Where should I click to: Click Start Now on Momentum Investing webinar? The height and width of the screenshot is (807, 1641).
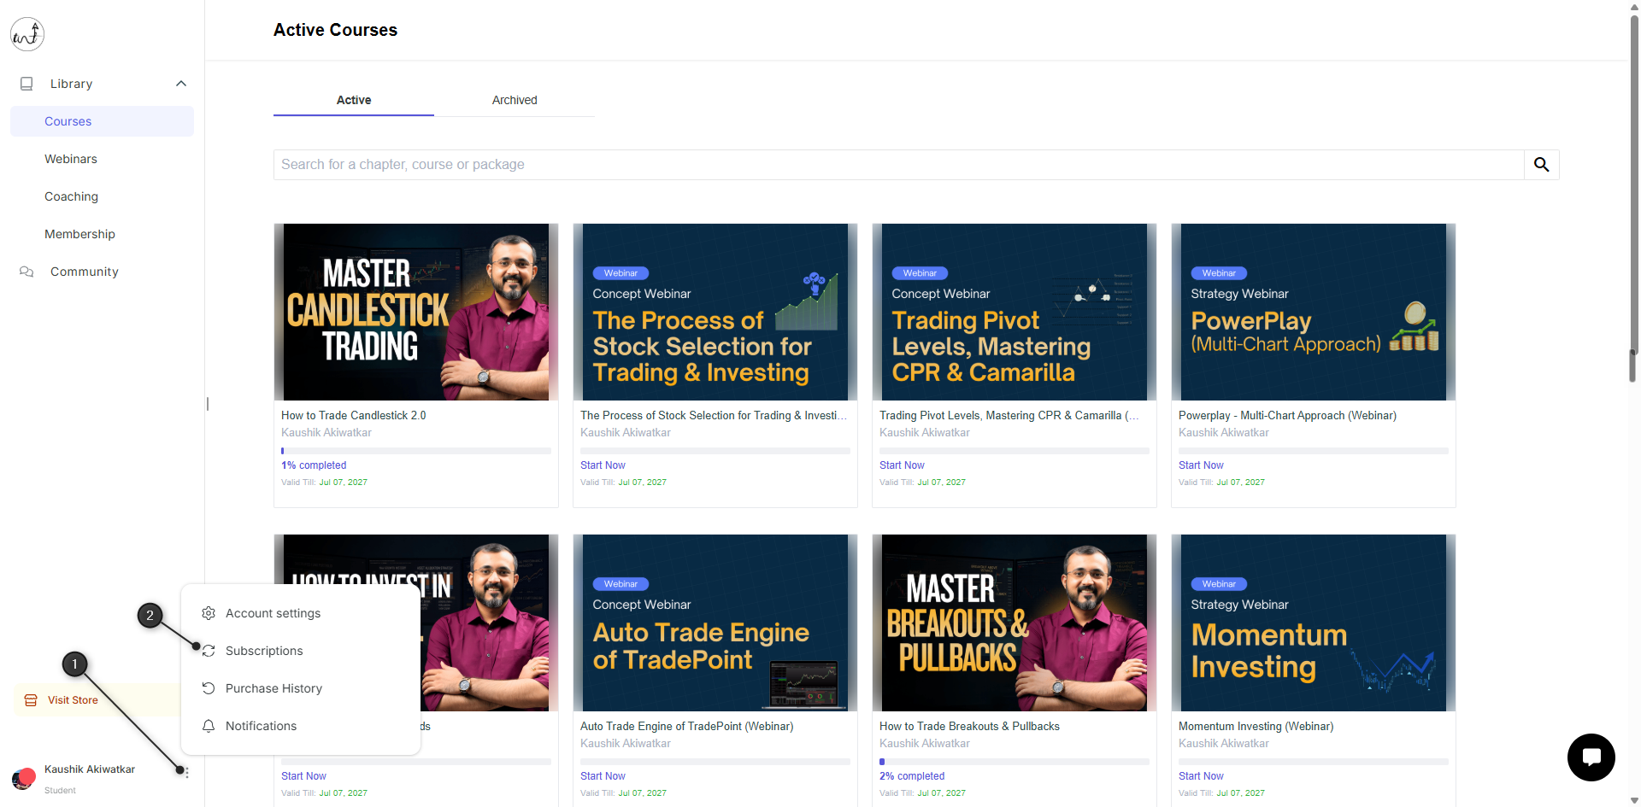pyautogui.click(x=1201, y=776)
